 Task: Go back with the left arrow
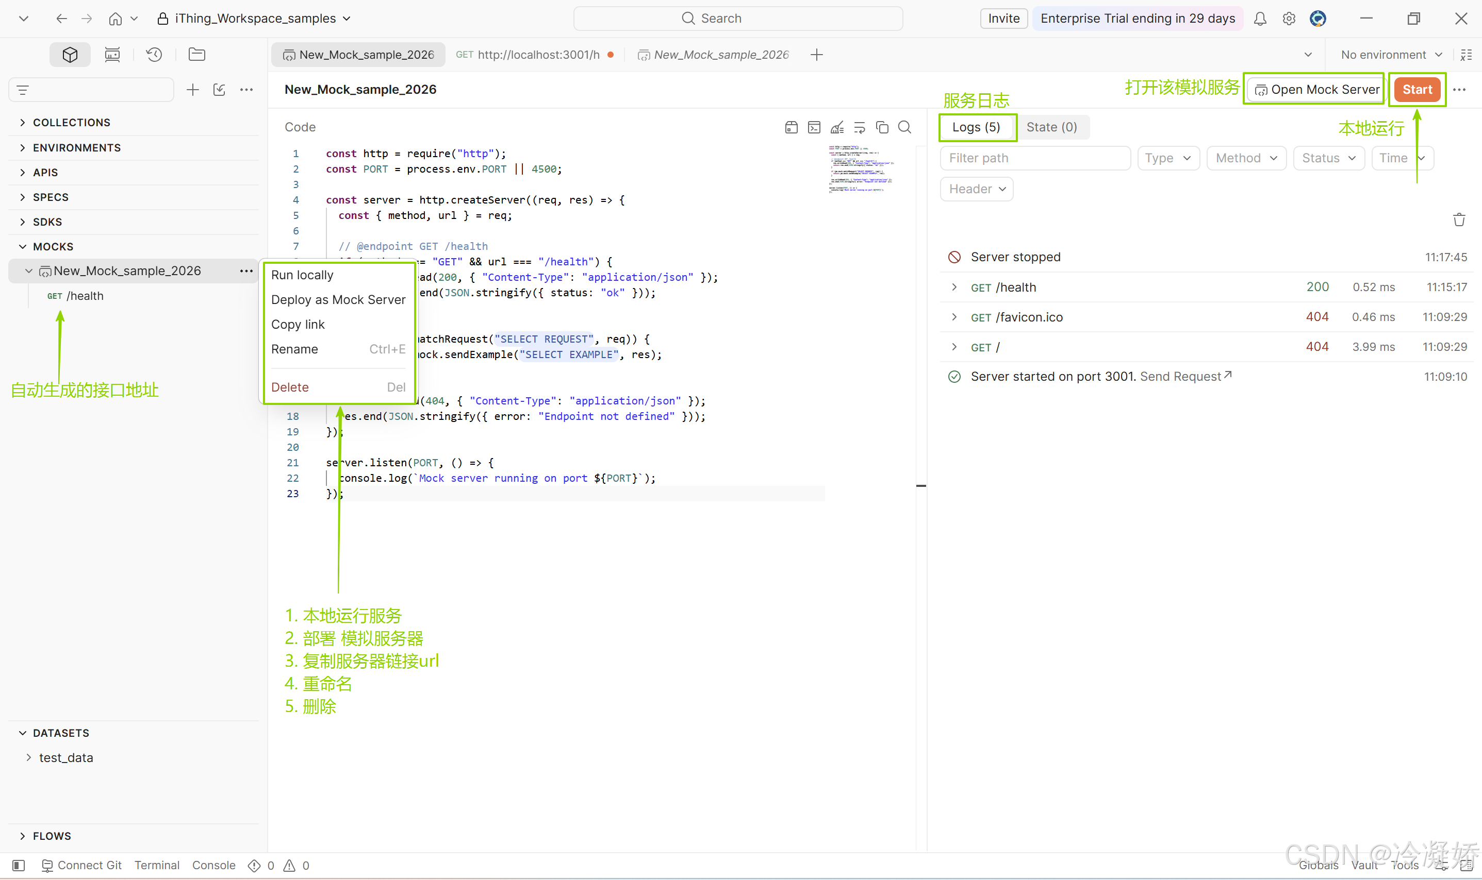pyautogui.click(x=61, y=19)
